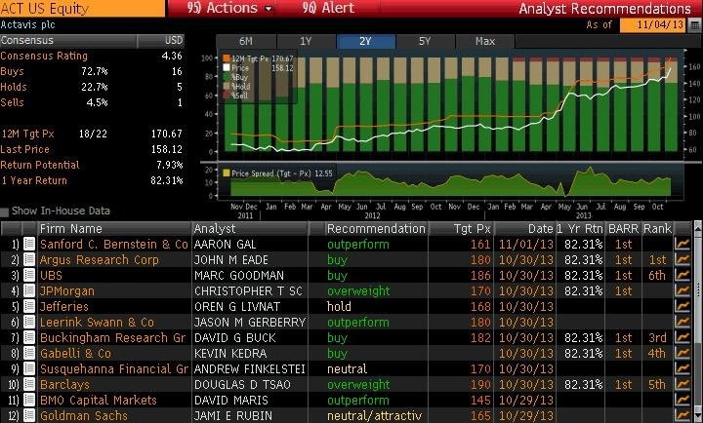Screen dimensions: 703x423
Task: Click the Consensus panel header
Action: 92,41
